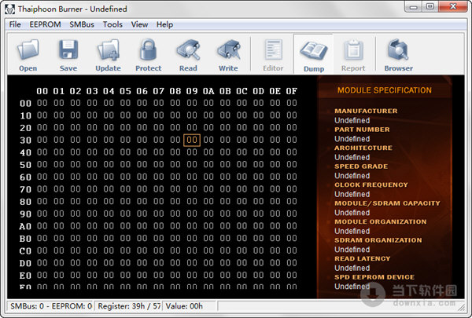Click the Open folder icon
This screenshot has height=318, width=472.
(x=28, y=50)
